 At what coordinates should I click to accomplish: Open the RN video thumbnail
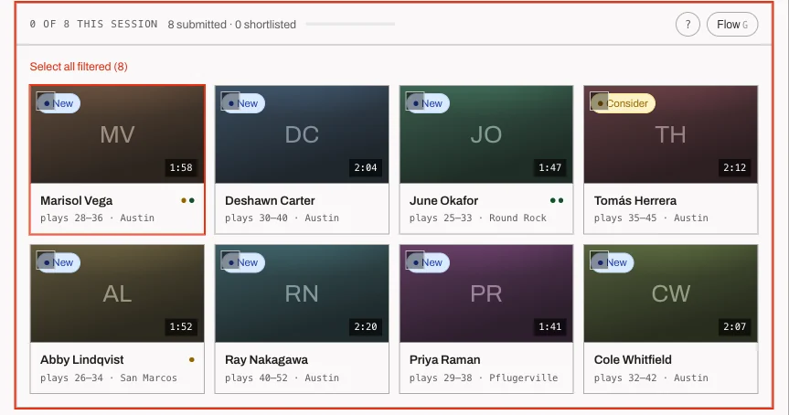[302, 293]
